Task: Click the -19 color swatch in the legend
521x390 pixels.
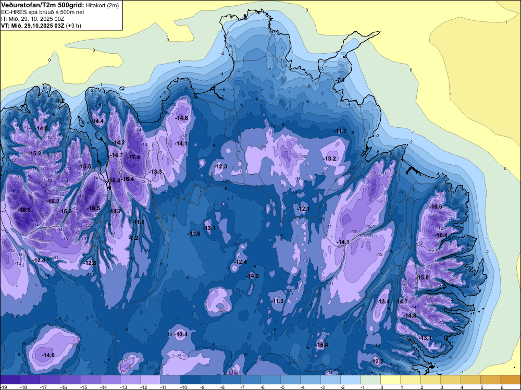Action: click(10, 380)
